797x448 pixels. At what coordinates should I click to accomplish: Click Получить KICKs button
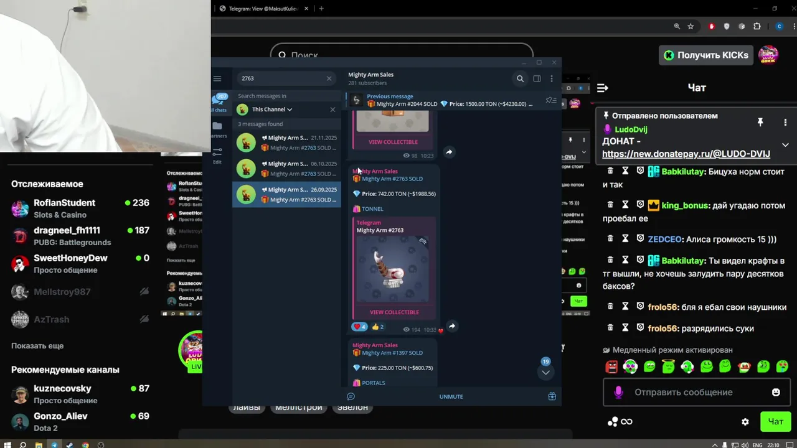pos(706,55)
